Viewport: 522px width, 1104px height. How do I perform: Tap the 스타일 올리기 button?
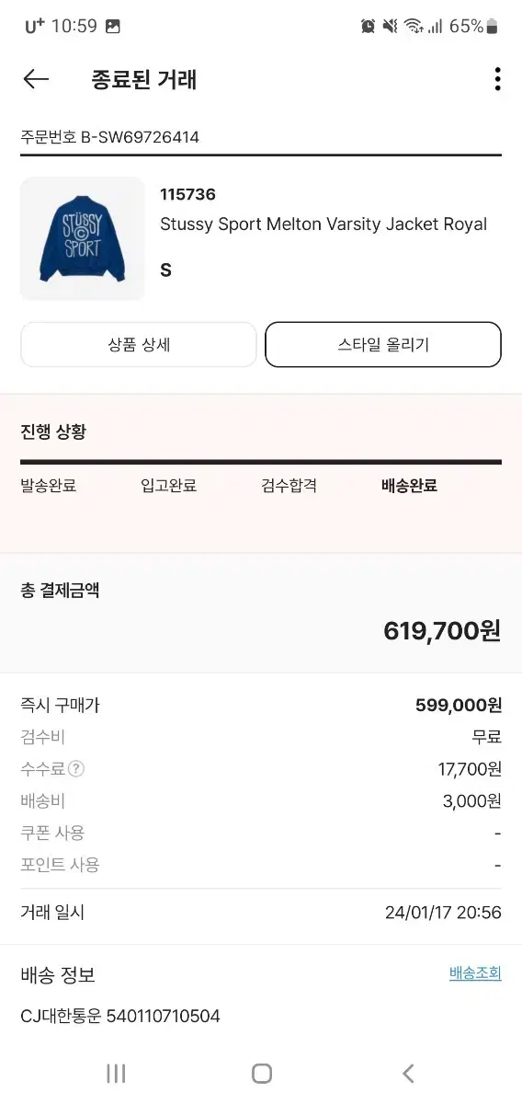(x=383, y=345)
